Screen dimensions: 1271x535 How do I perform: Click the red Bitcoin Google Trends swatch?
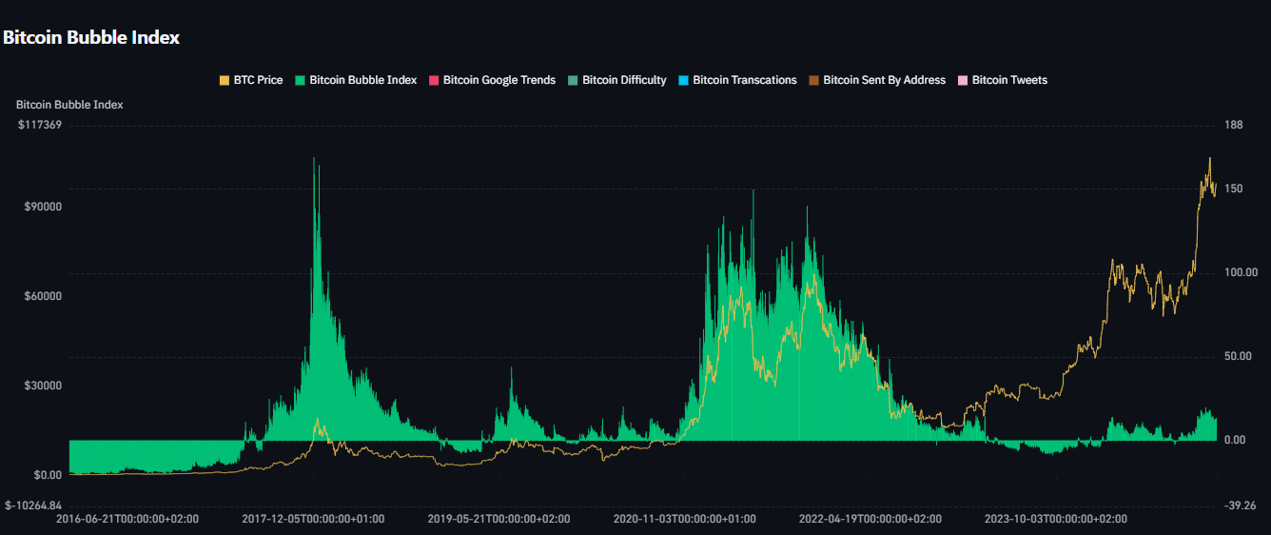point(435,81)
